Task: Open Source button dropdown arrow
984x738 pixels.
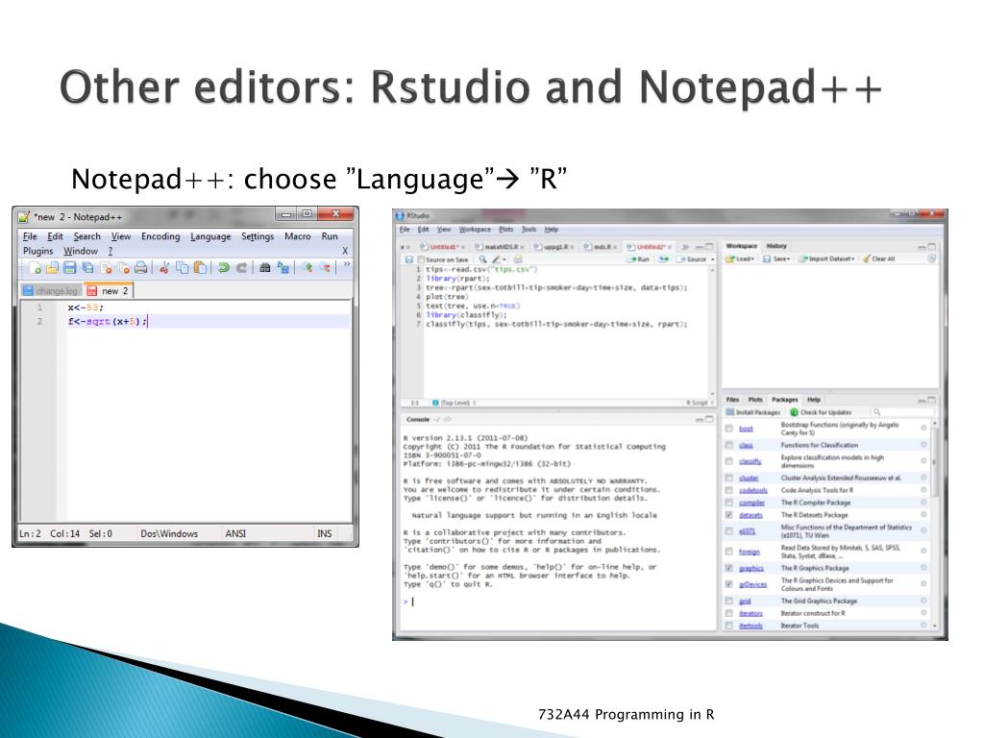Action: (712, 259)
